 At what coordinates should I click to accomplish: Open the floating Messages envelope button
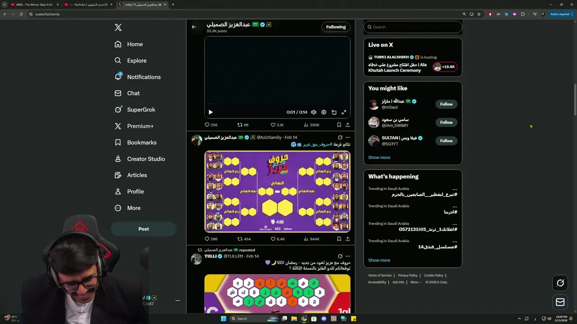(560, 302)
